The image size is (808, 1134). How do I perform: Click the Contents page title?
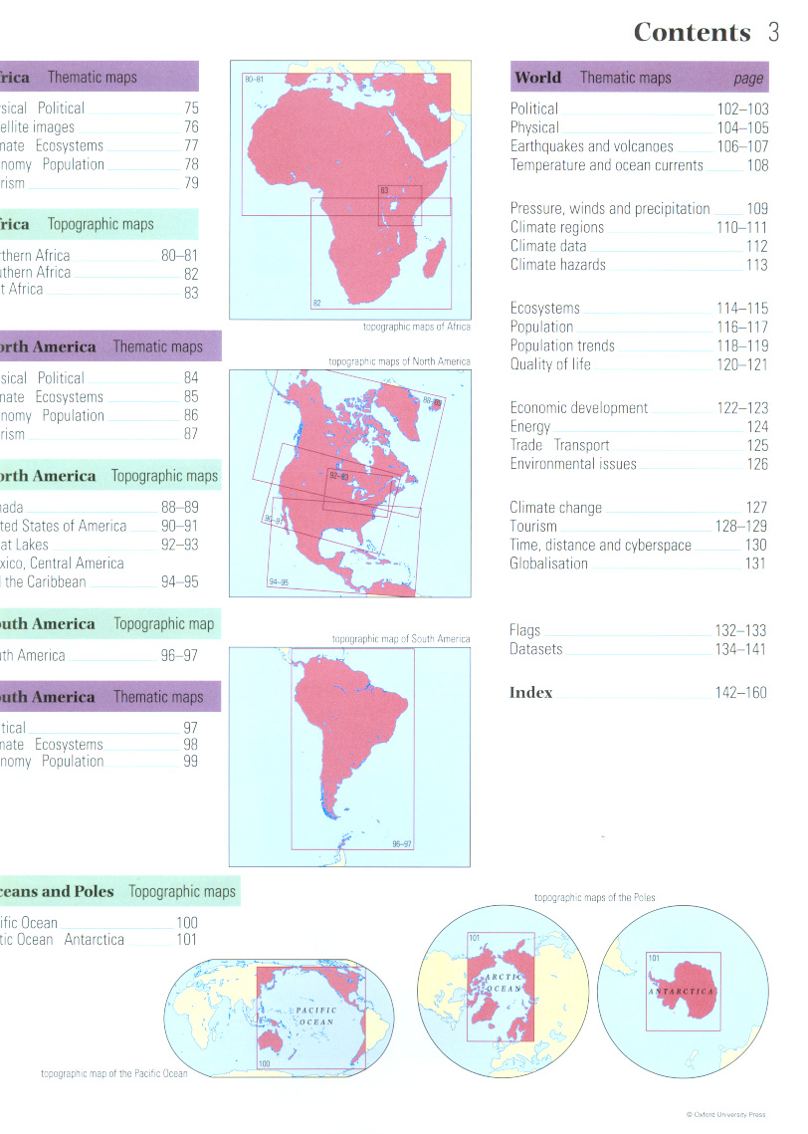pyautogui.click(x=692, y=33)
